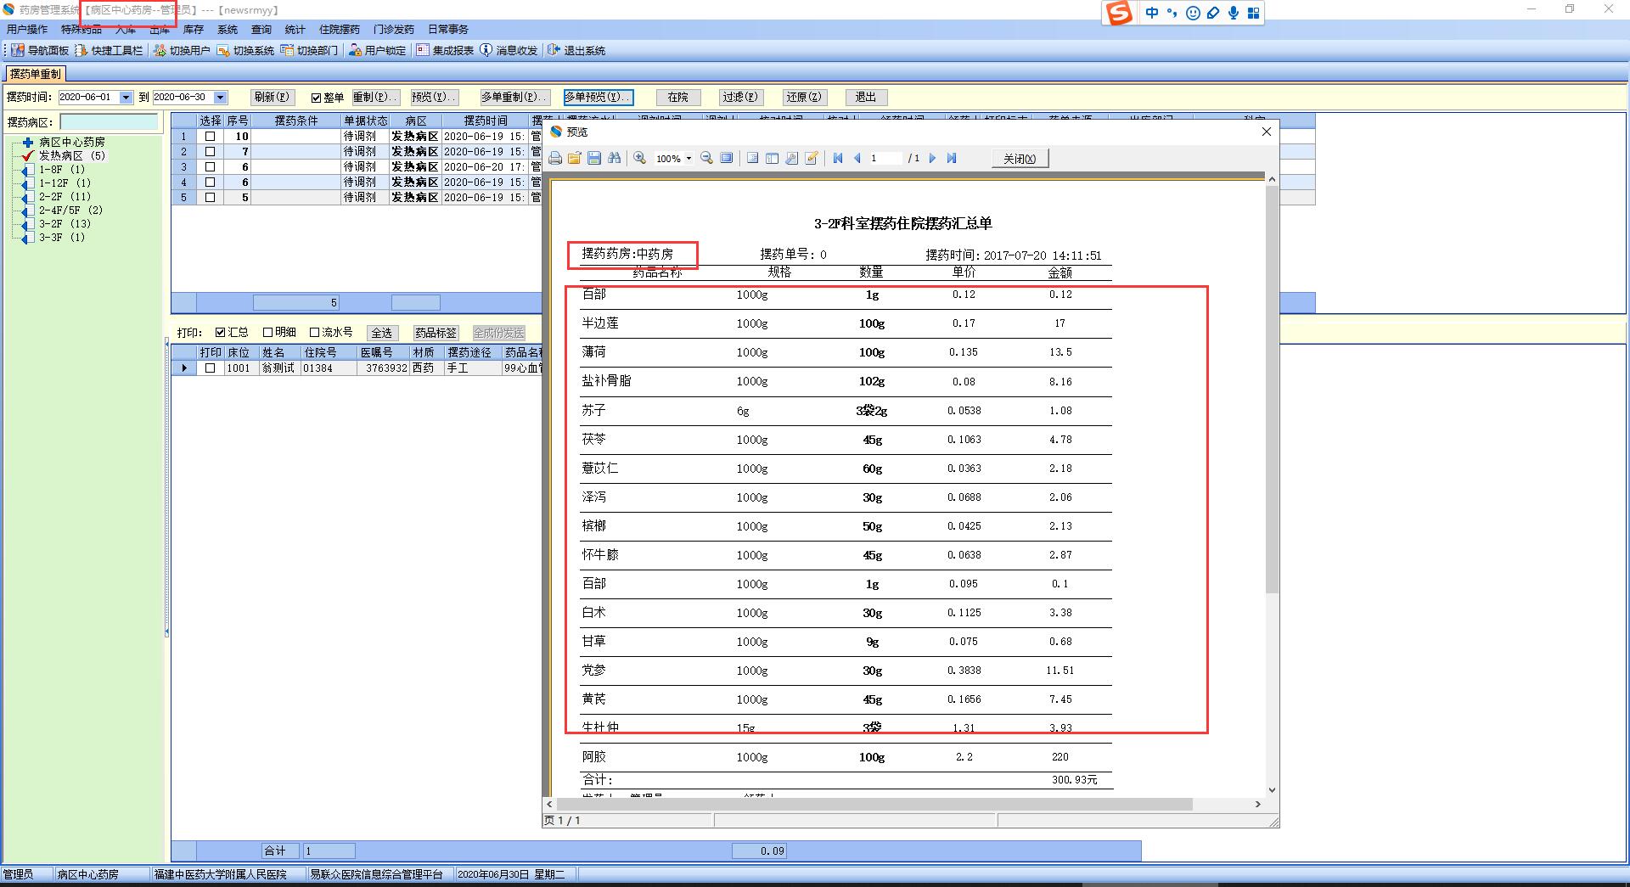Select the 3-2F (13) ward tree item
Image resolution: width=1630 pixels, height=887 pixels.
[x=65, y=224]
